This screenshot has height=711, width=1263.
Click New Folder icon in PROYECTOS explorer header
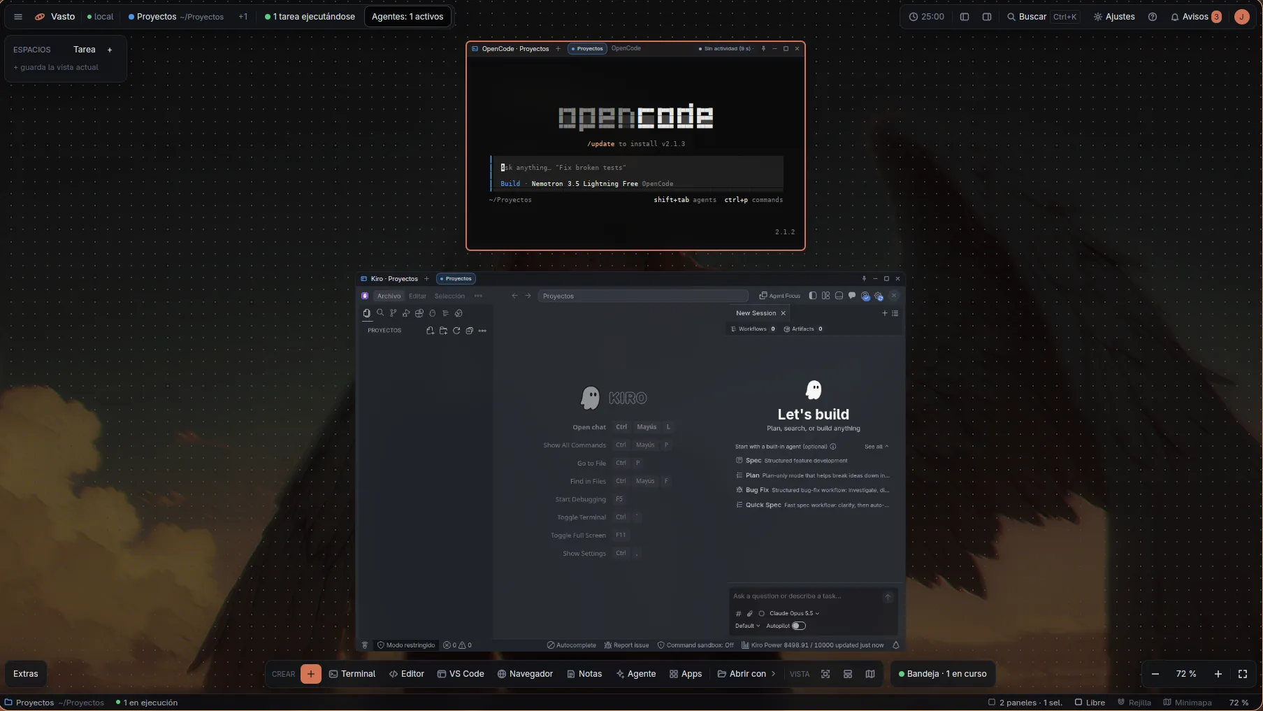coord(443,331)
